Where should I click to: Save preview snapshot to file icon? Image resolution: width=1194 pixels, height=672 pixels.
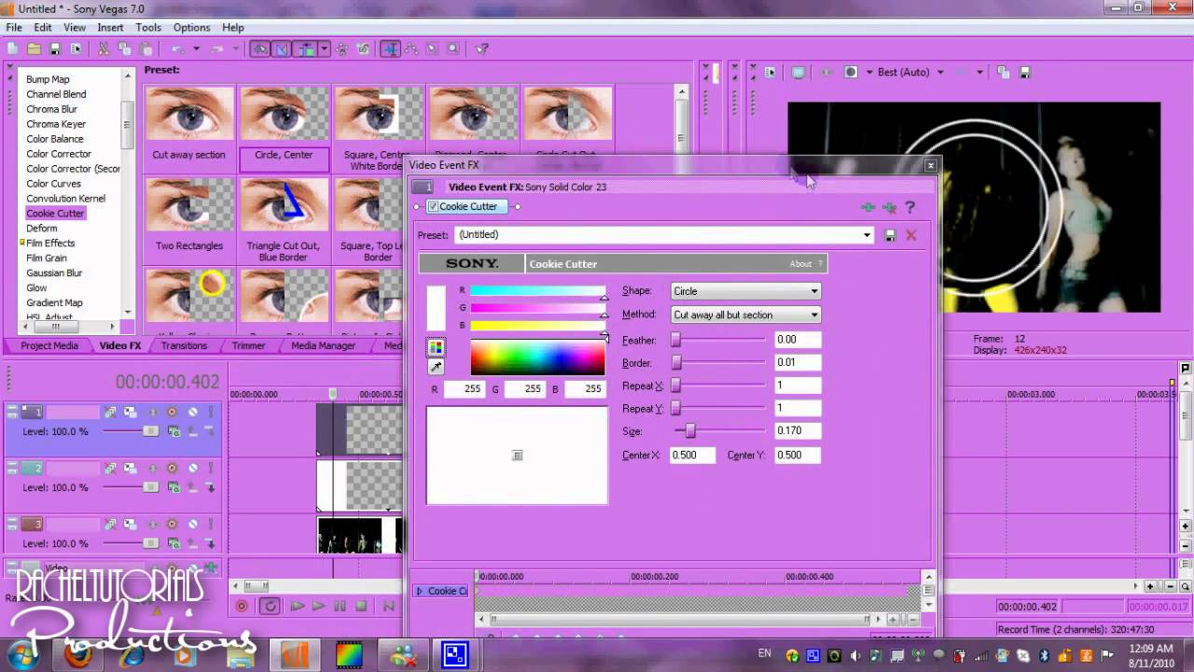tap(1024, 72)
